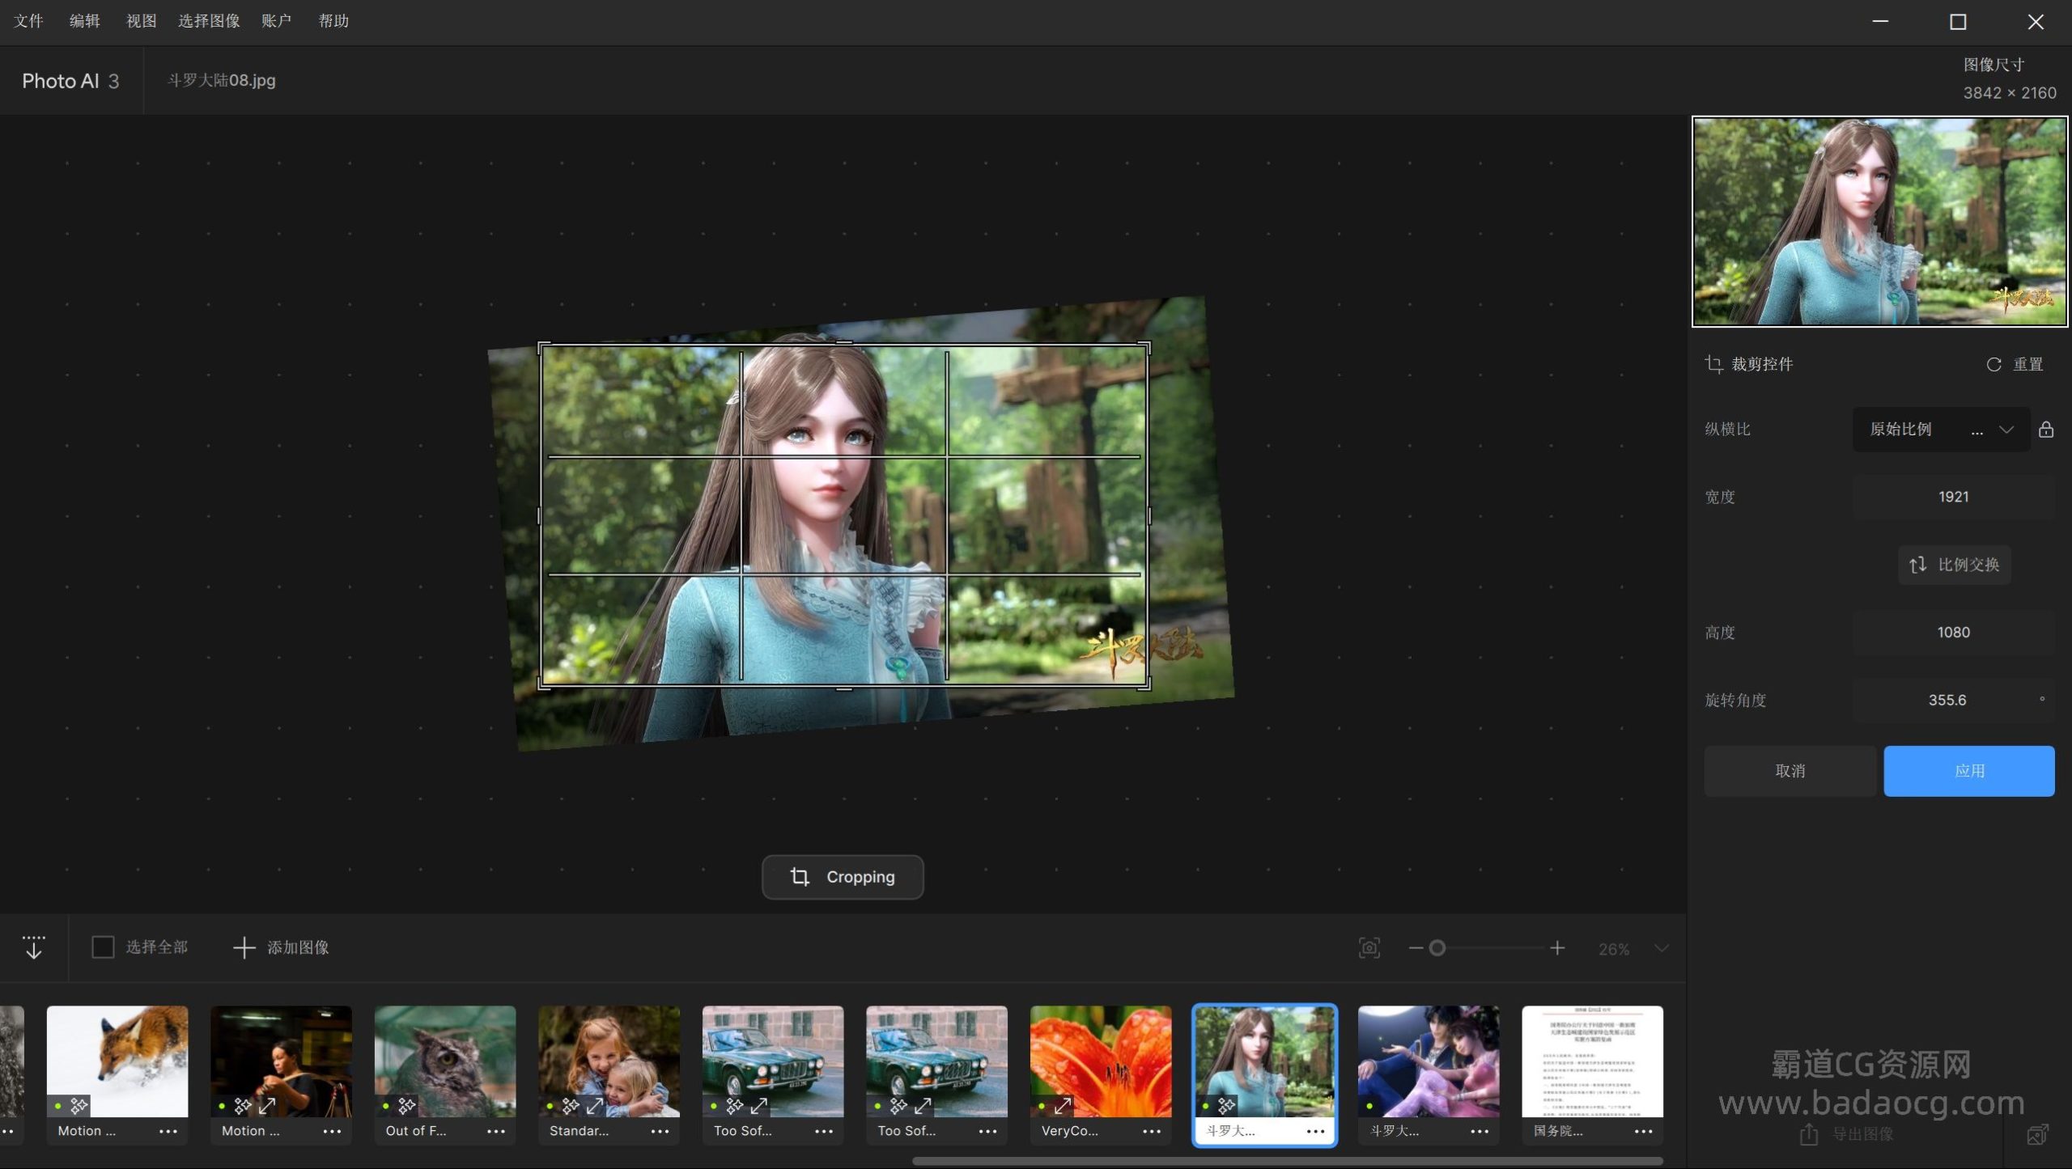Click the 导出图像 export icon
This screenshot has width=2072, height=1169.
coord(1808,1135)
